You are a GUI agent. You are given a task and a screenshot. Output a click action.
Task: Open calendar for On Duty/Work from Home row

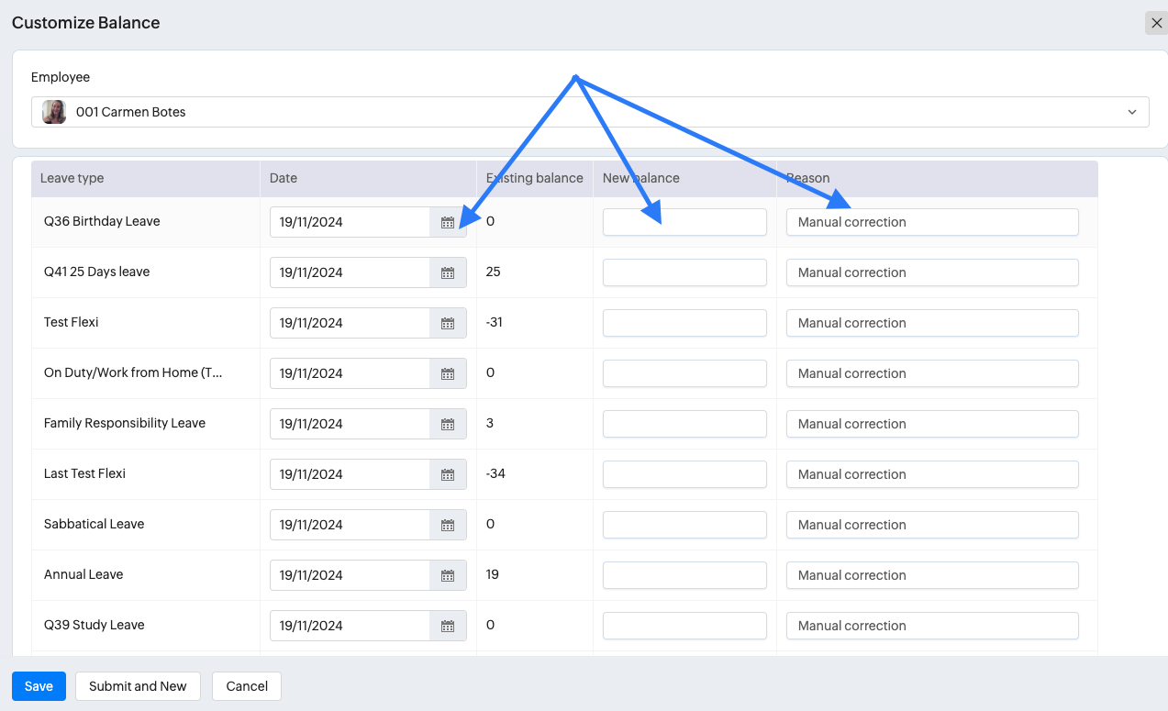pos(448,373)
